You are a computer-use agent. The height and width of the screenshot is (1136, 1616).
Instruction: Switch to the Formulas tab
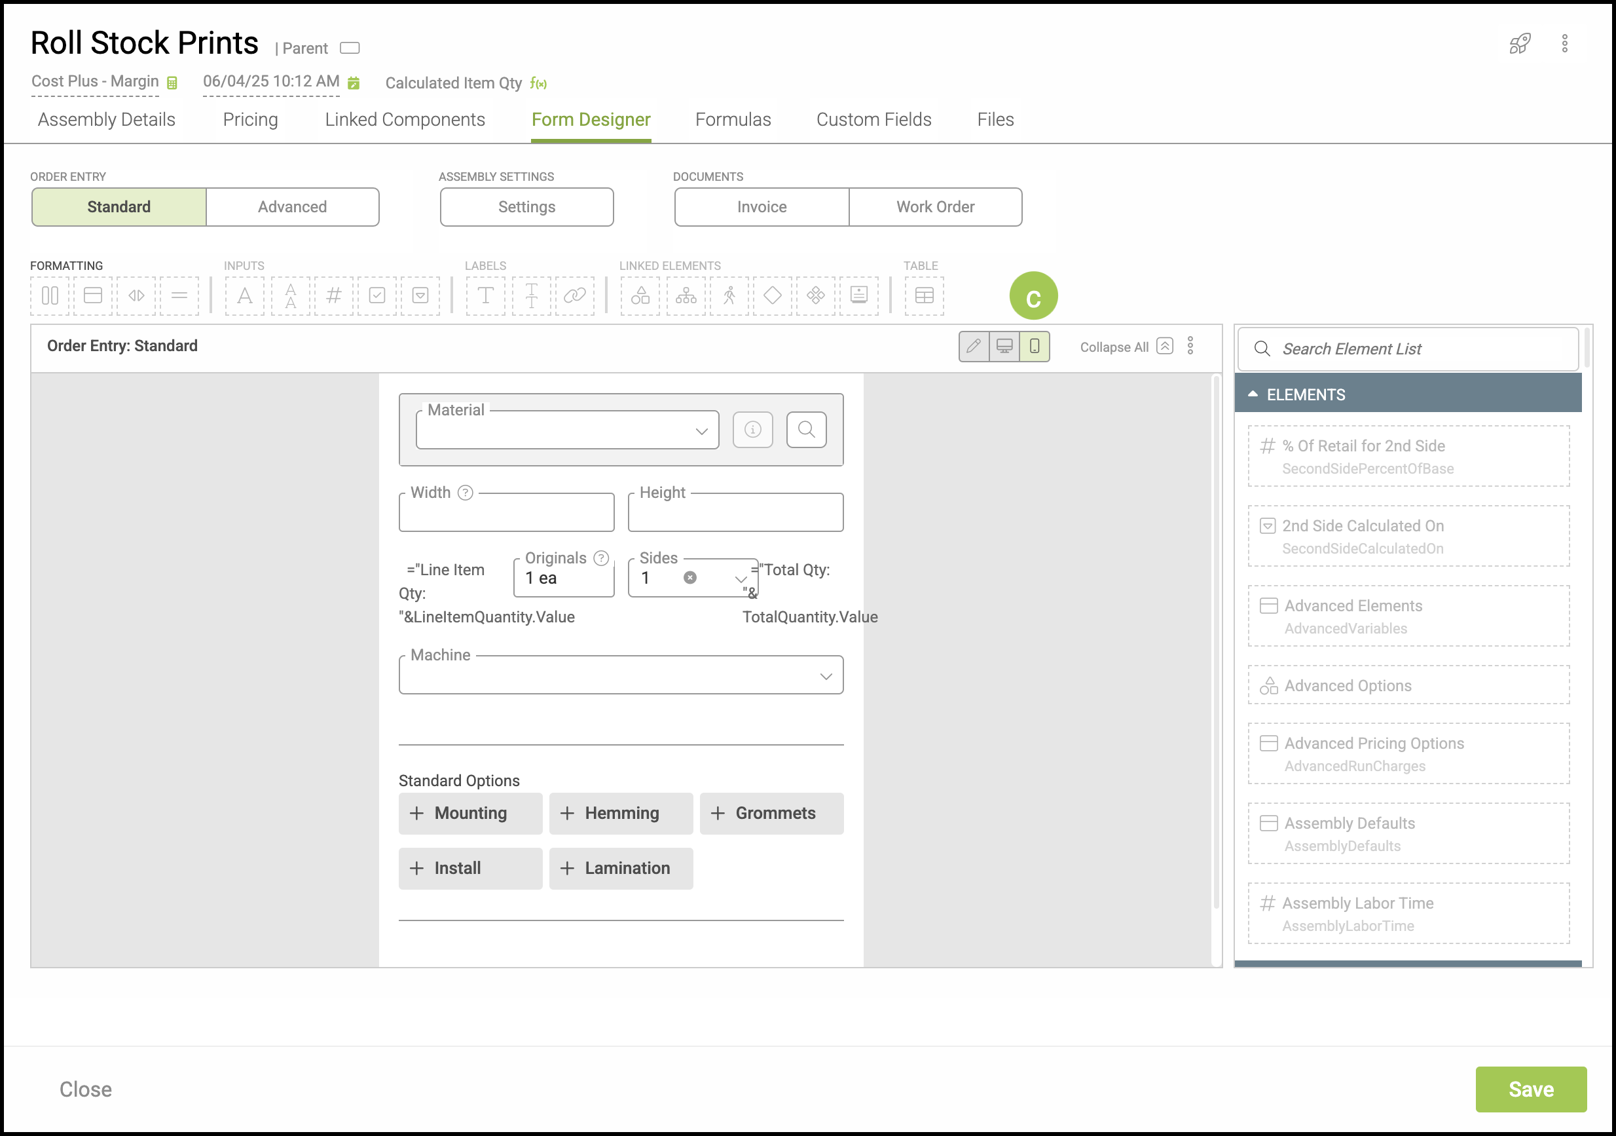[733, 120]
